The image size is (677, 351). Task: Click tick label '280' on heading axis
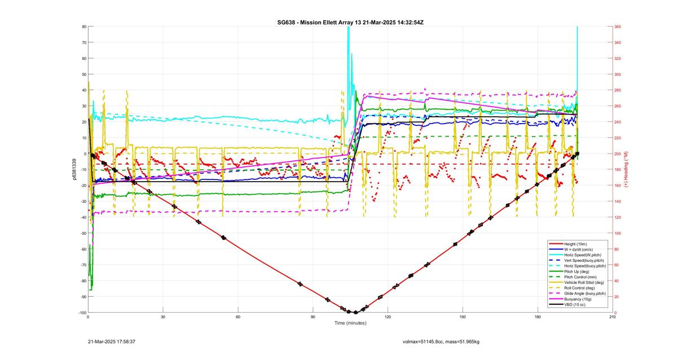coord(618,90)
